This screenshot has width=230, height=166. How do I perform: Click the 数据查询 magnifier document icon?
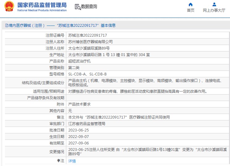78,7
